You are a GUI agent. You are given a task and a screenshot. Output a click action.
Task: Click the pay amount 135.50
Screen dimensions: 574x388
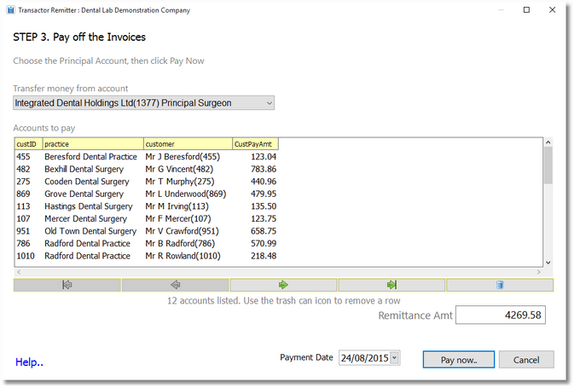(x=264, y=206)
